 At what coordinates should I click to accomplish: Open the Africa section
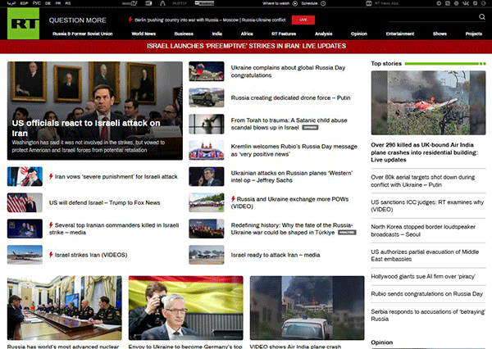click(247, 34)
